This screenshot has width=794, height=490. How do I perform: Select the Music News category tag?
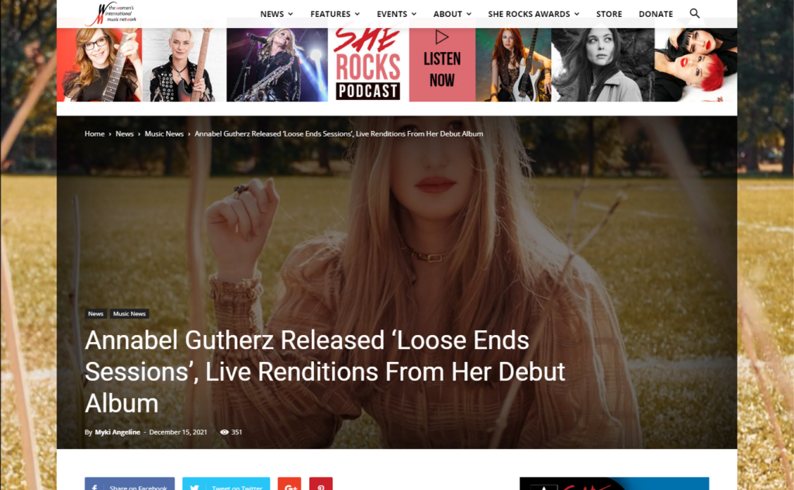129,314
